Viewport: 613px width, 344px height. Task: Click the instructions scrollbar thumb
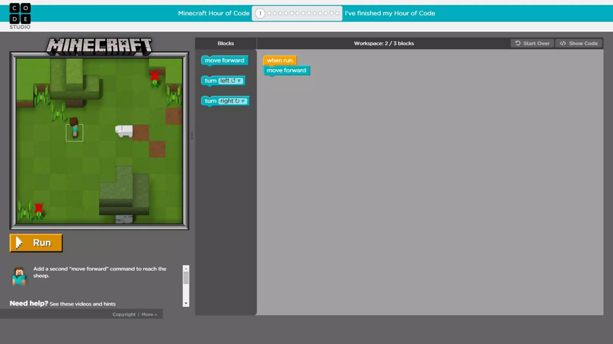point(186,278)
